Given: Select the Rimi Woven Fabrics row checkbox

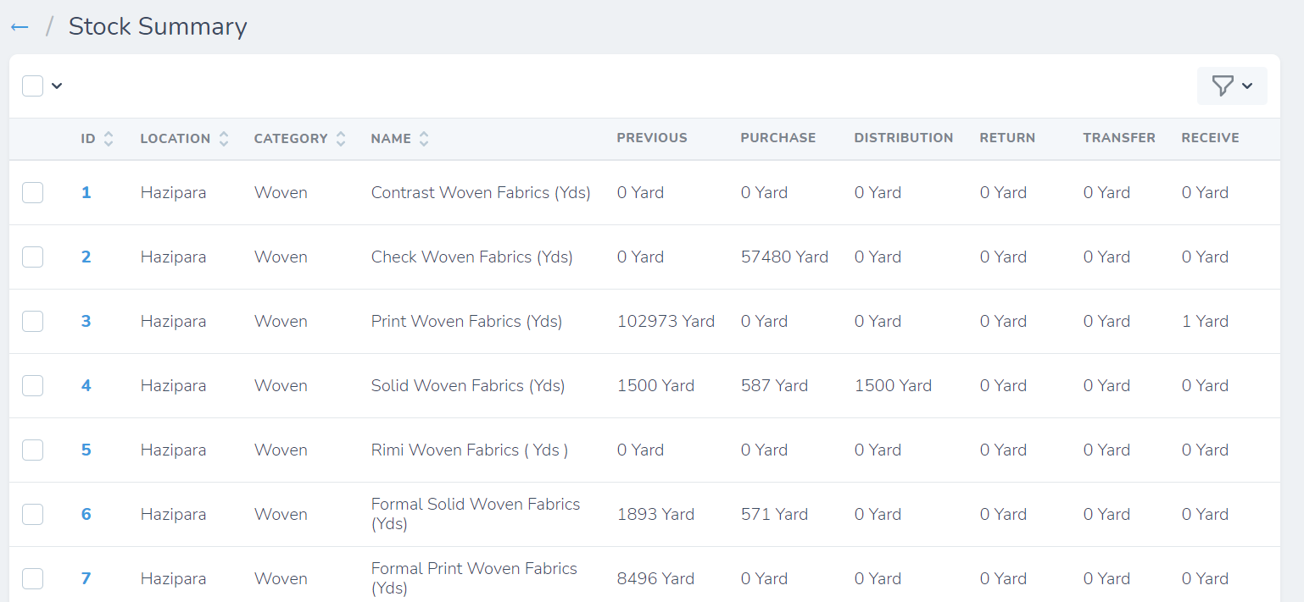Looking at the screenshot, I should 33,450.
